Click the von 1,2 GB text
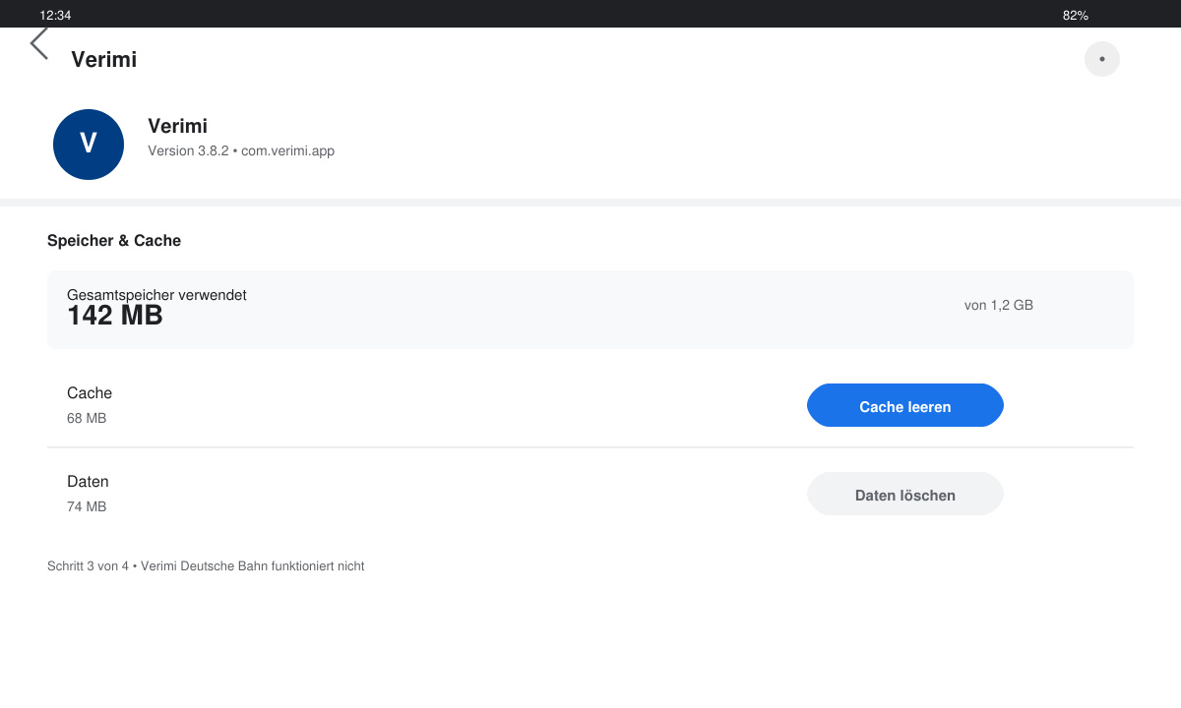This screenshot has height=708, width=1181. coord(999,305)
